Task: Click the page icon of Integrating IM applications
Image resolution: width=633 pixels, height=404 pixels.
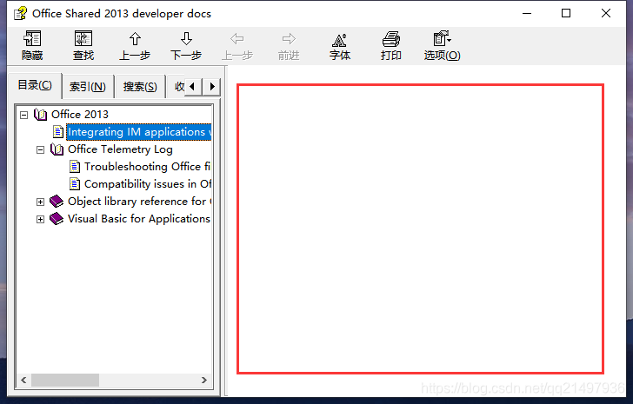Action: click(58, 132)
